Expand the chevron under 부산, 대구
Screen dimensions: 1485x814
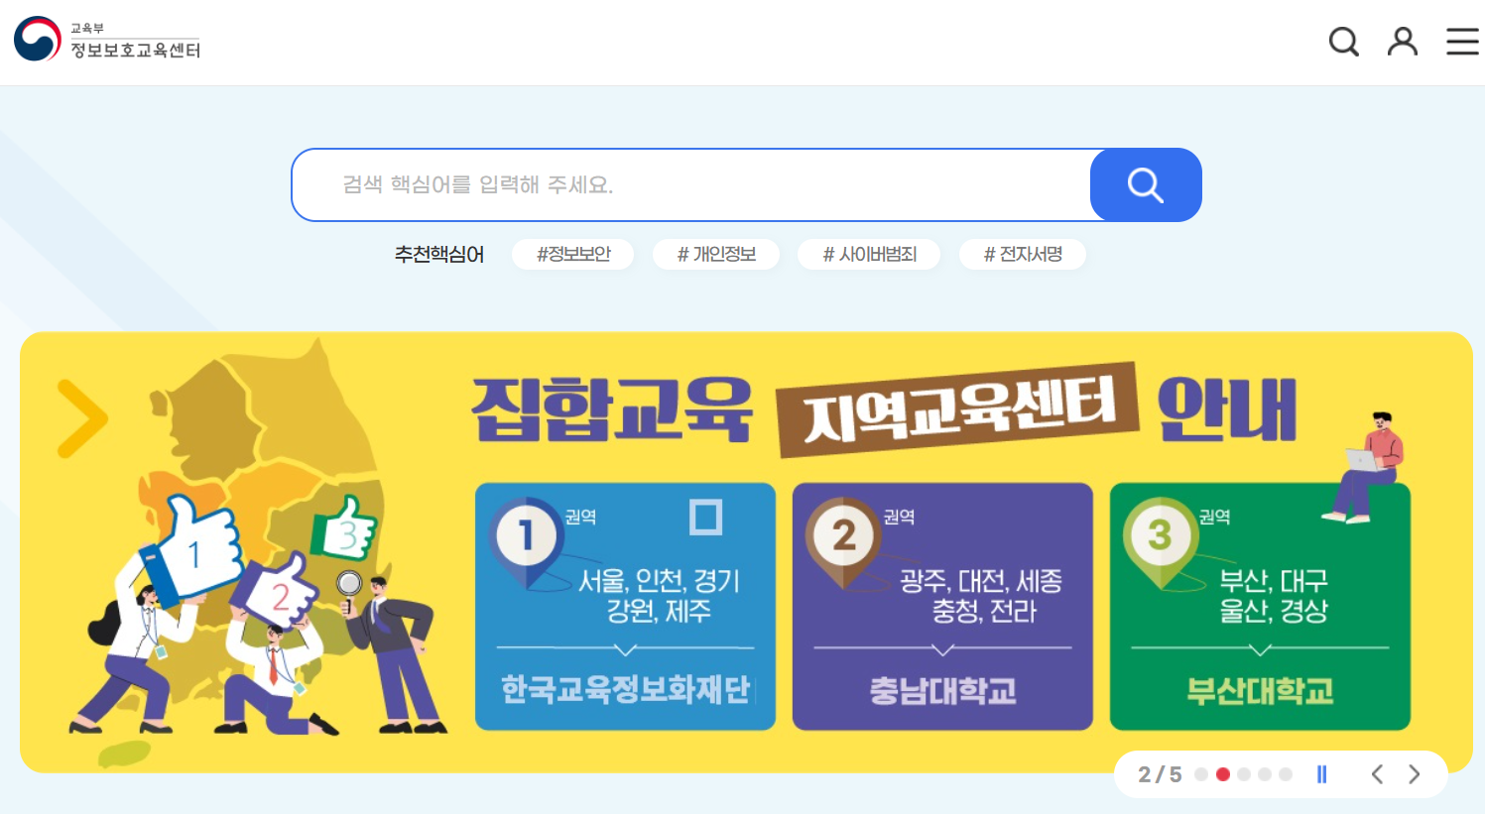[1260, 649]
